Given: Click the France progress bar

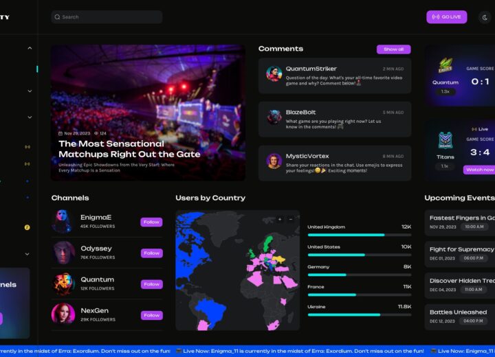Looking at the screenshot, I should point(360,295).
